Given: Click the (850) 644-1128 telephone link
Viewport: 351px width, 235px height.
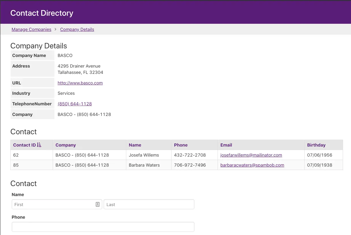Looking at the screenshot, I should point(75,104).
